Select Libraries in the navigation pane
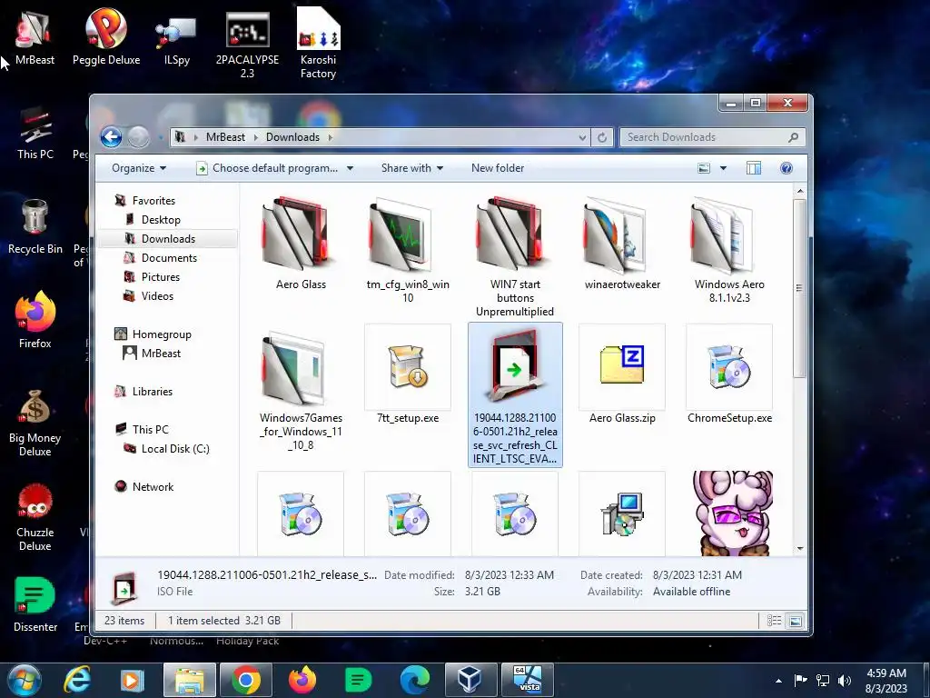Viewport: 930px width, 698px height. [152, 391]
